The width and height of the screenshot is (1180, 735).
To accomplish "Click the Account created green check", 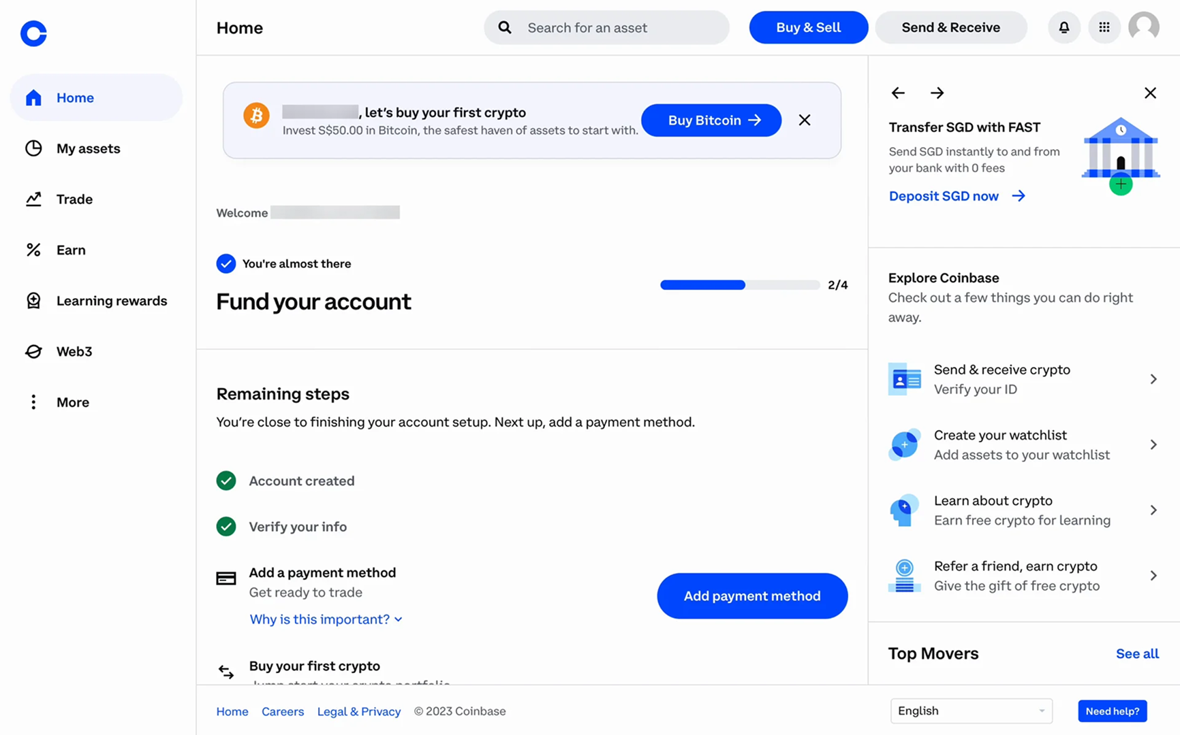I will coord(226,480).
